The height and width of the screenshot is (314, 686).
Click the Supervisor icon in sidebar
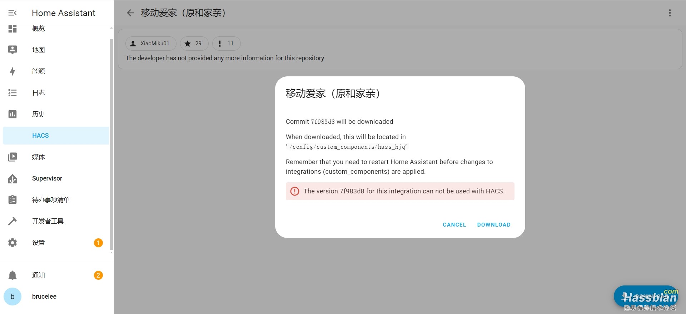pos(13,178)
